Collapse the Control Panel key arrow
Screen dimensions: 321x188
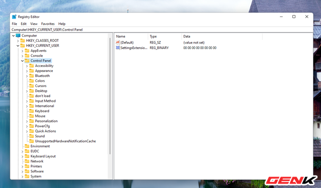pos(23,61)
